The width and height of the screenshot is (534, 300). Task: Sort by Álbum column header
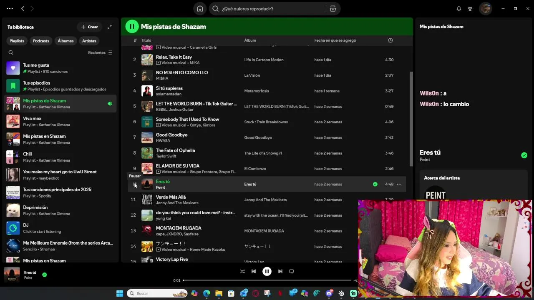250,40
